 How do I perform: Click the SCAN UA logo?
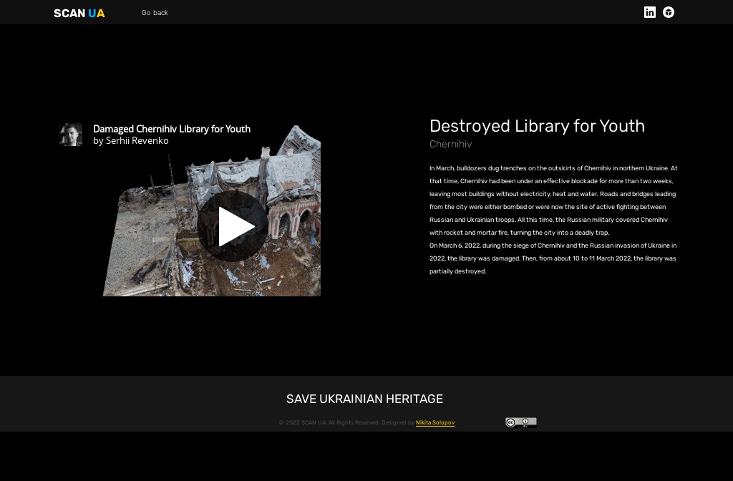click(x=79, y=13)
